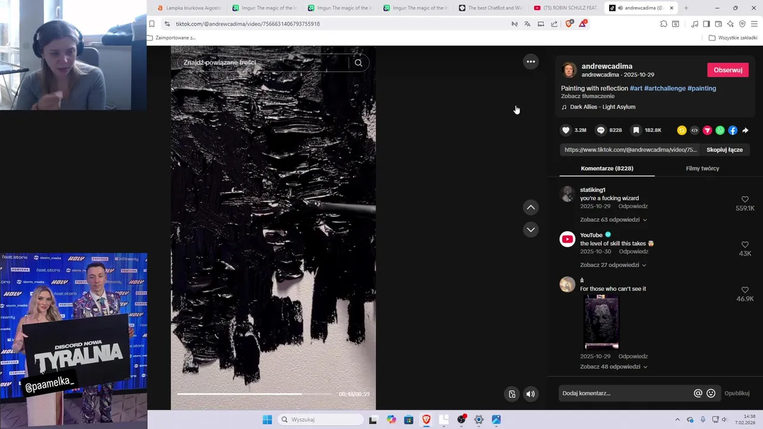Like the 'For those who can't see it' comment
The height and width of the screenshot is (429, 763).
point(745,290)
